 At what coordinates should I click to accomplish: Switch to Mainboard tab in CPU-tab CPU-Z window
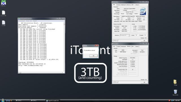(123, 5)
